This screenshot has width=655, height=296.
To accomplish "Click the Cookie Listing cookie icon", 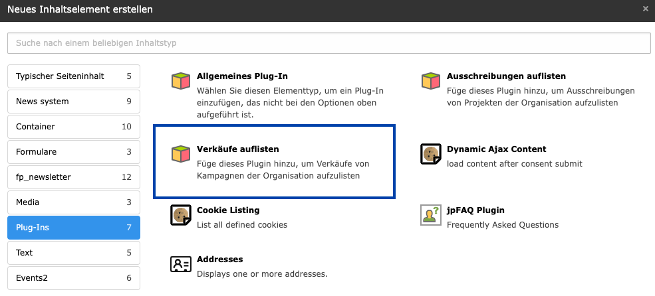I will (x=181, y=215).
